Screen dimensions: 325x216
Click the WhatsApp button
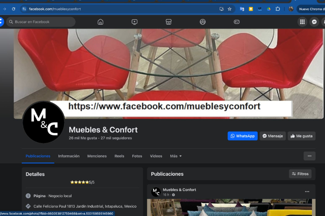[x=242, y=136]
